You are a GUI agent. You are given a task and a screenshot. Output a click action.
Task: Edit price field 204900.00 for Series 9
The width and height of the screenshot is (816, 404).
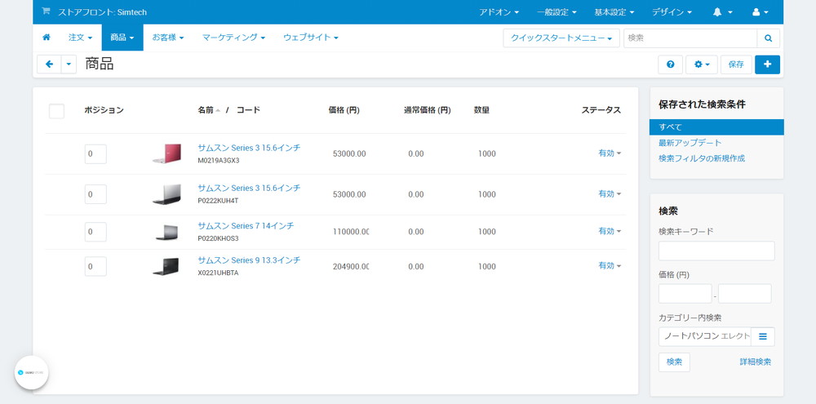pyautogui.click(x=350, y=267)
